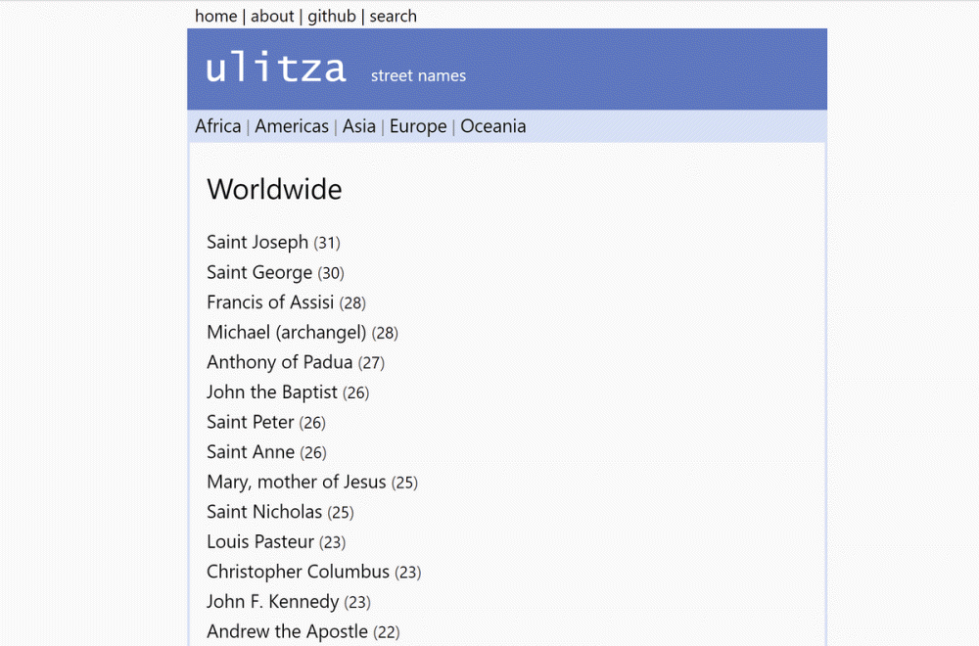Image resolution: width=979 pixels, height=646 pixels.
Task: Click the Francis of Assisi link
Action: tap(270, 302)
